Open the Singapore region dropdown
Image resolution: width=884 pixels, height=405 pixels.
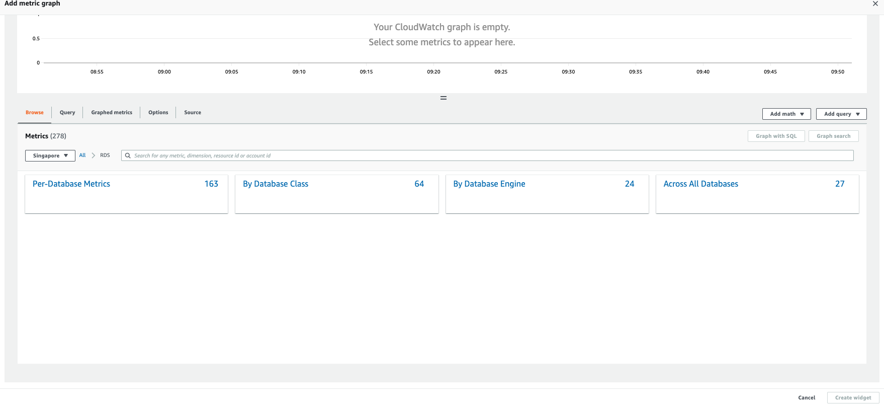click(x=50, y=156)
